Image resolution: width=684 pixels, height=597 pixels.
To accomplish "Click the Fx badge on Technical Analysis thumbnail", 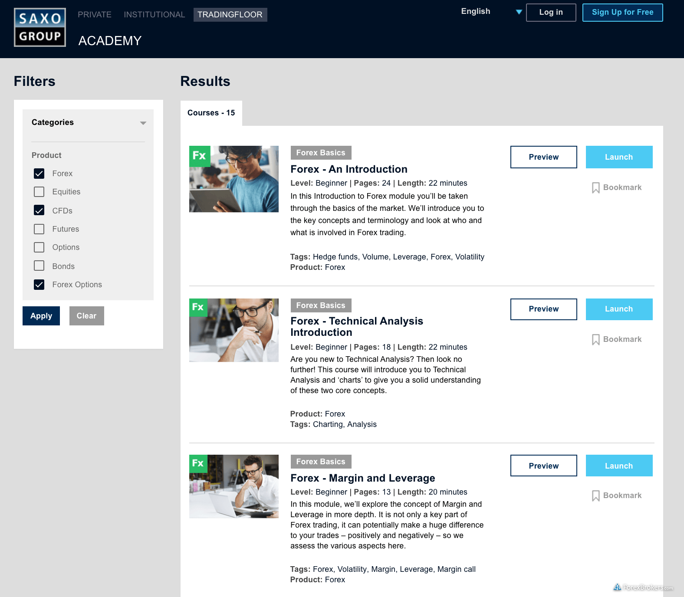I will [x=198, y=307].
